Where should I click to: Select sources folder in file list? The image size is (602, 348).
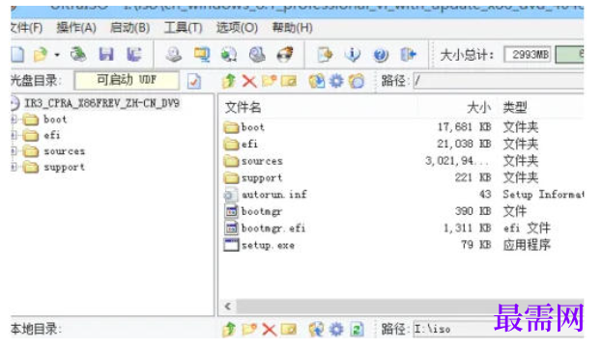pos(262,161)
